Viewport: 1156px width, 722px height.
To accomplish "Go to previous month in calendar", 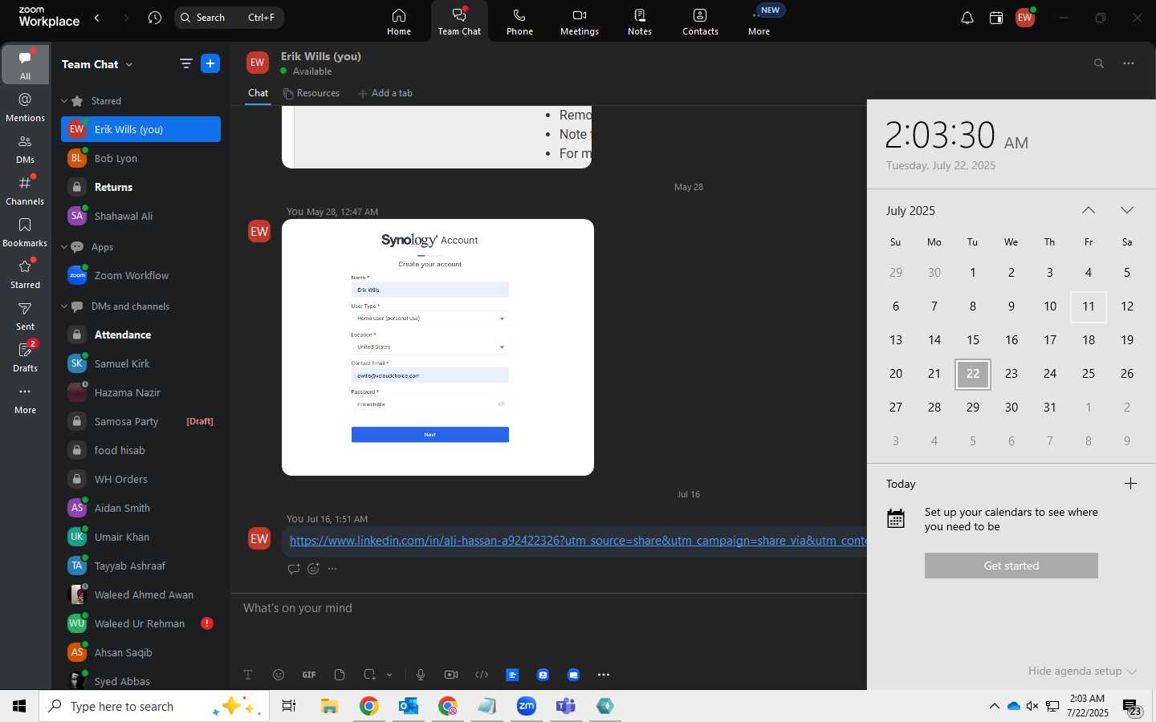I will click(x=1089, y=210).
